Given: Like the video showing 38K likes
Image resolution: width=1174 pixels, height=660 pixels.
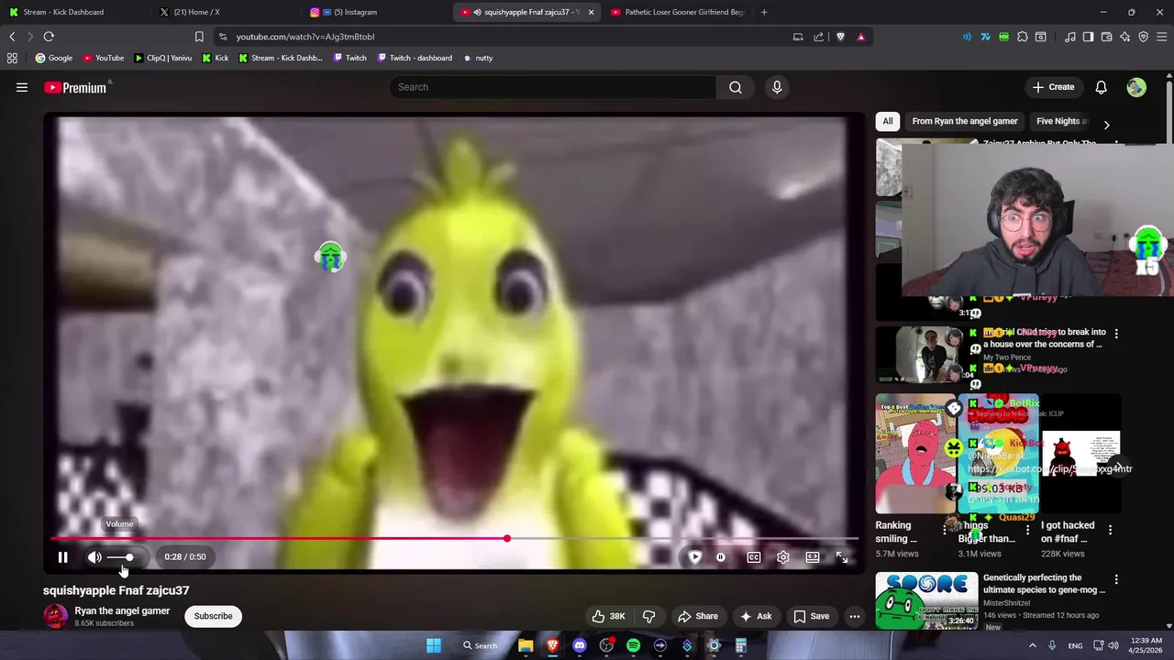Looking at the screenshot, I should click(609, 616).
